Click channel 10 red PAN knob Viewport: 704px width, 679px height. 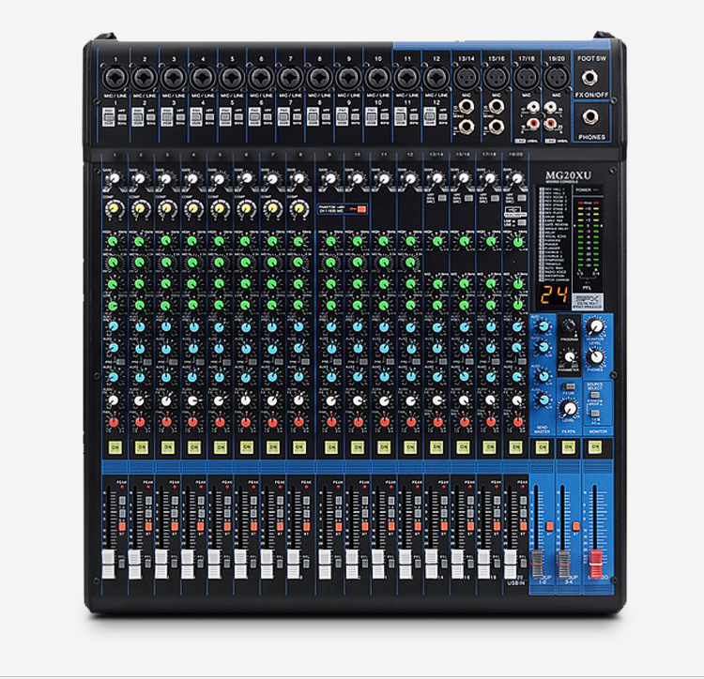point(358,422)
